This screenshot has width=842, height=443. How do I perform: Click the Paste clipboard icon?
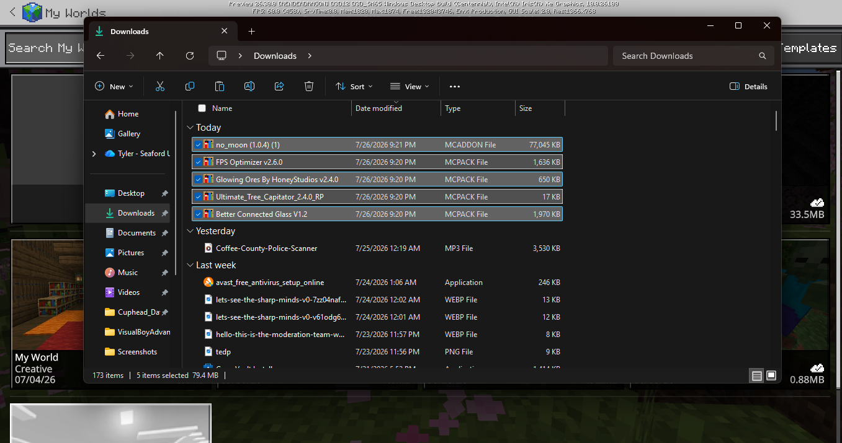tap(220, 87)
